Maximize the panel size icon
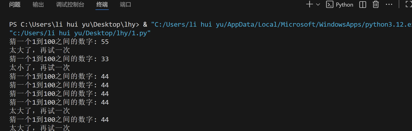 click(409, 4)
